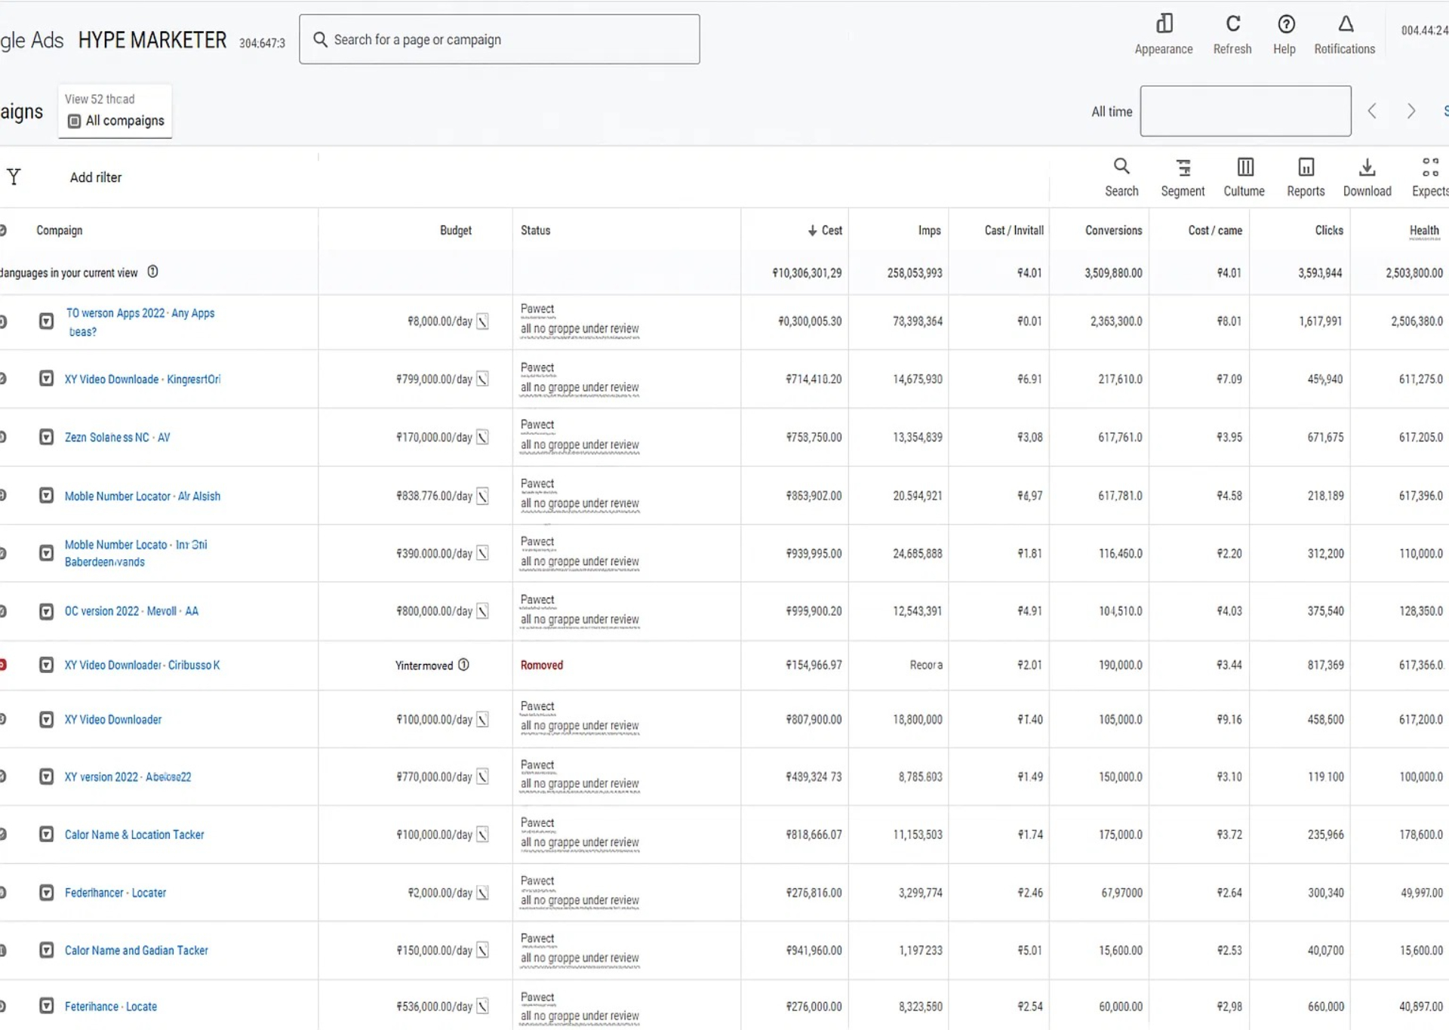The width and height of the screenshot is (1449, 1030).
Task: Sort by Conversions column header
Action: pyautogui.click(x=1113, y=231)
